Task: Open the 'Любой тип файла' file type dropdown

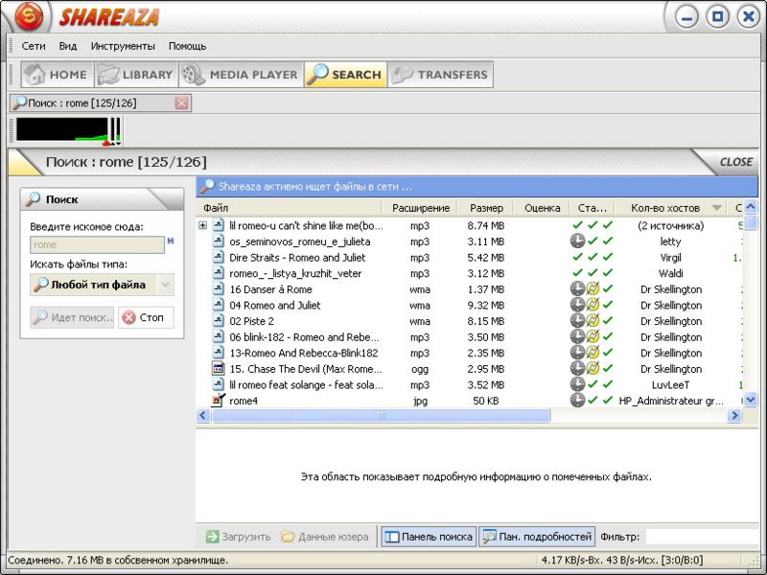Action: pos(102,285)
